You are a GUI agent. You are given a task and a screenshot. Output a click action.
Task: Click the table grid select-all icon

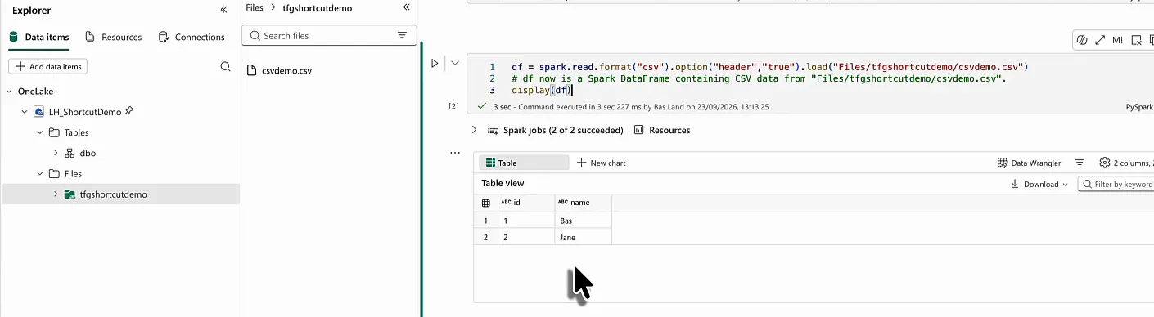point(485,203)
